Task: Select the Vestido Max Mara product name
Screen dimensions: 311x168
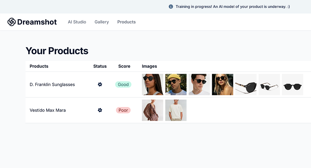Action: click(x=48, y=110)
